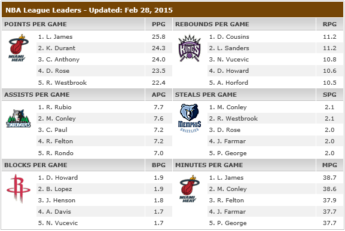Select M. Conley in the steals list
This screenshot has height=231, width=345.
click(x=231, y=107)
